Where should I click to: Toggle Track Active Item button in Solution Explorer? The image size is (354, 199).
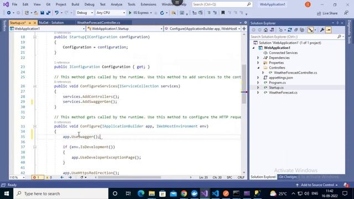310,30
